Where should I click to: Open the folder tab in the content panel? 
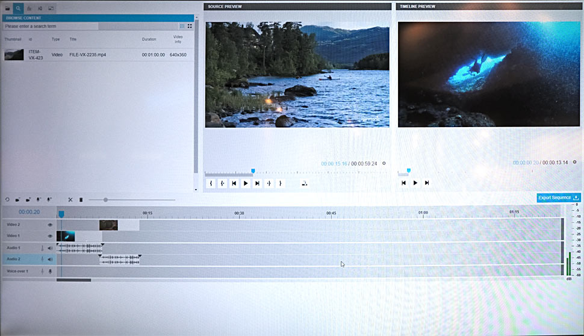[7, 8]
